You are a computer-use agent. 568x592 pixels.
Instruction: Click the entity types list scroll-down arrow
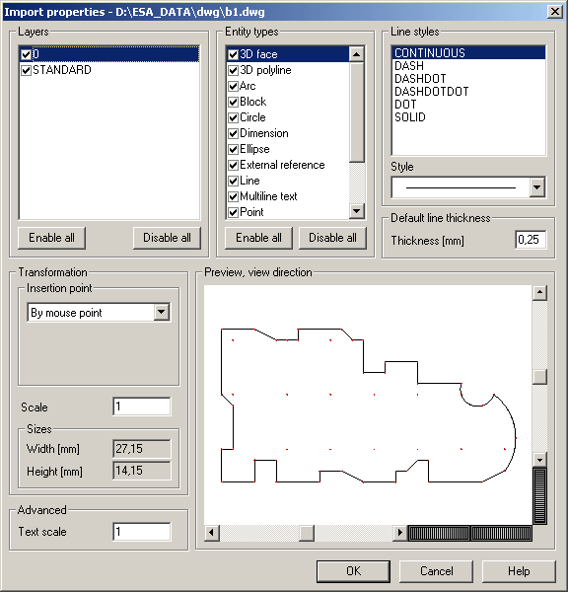pos(356,211)
